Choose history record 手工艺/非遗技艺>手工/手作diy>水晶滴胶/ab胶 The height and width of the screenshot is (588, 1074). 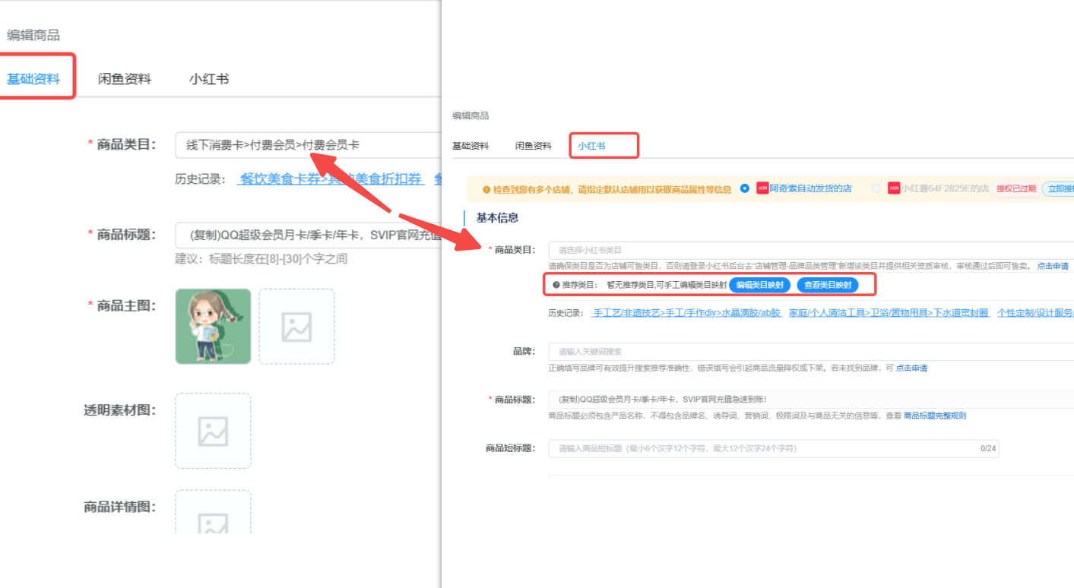tap(686, 313)
